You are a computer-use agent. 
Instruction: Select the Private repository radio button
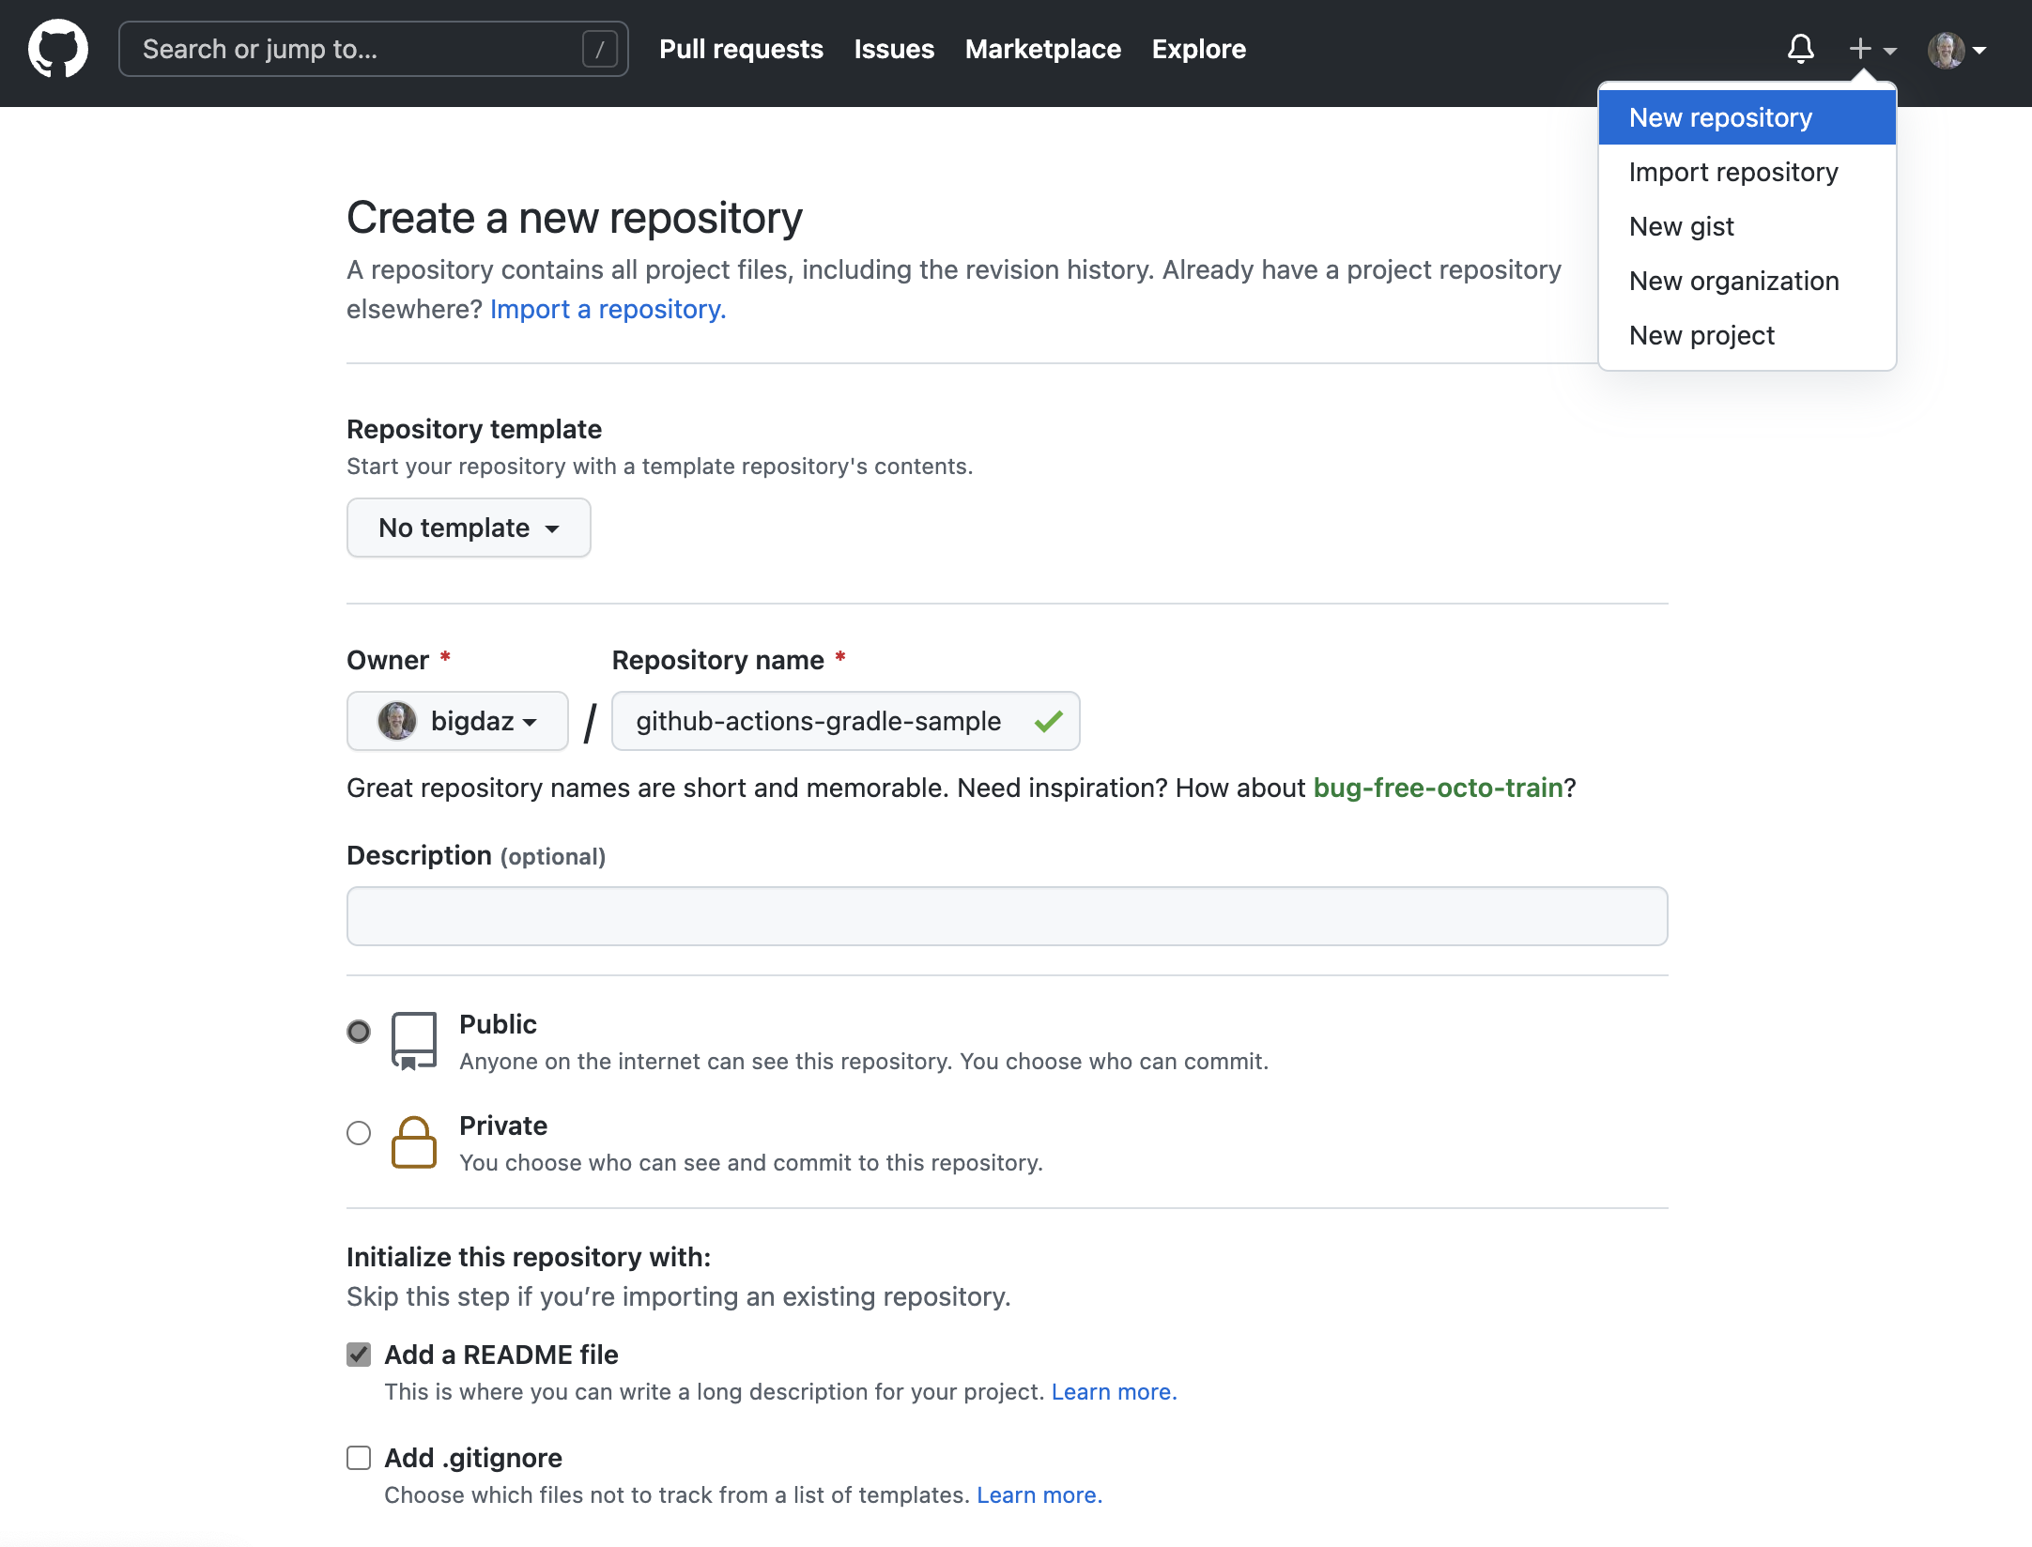[x=358, y=1133]
